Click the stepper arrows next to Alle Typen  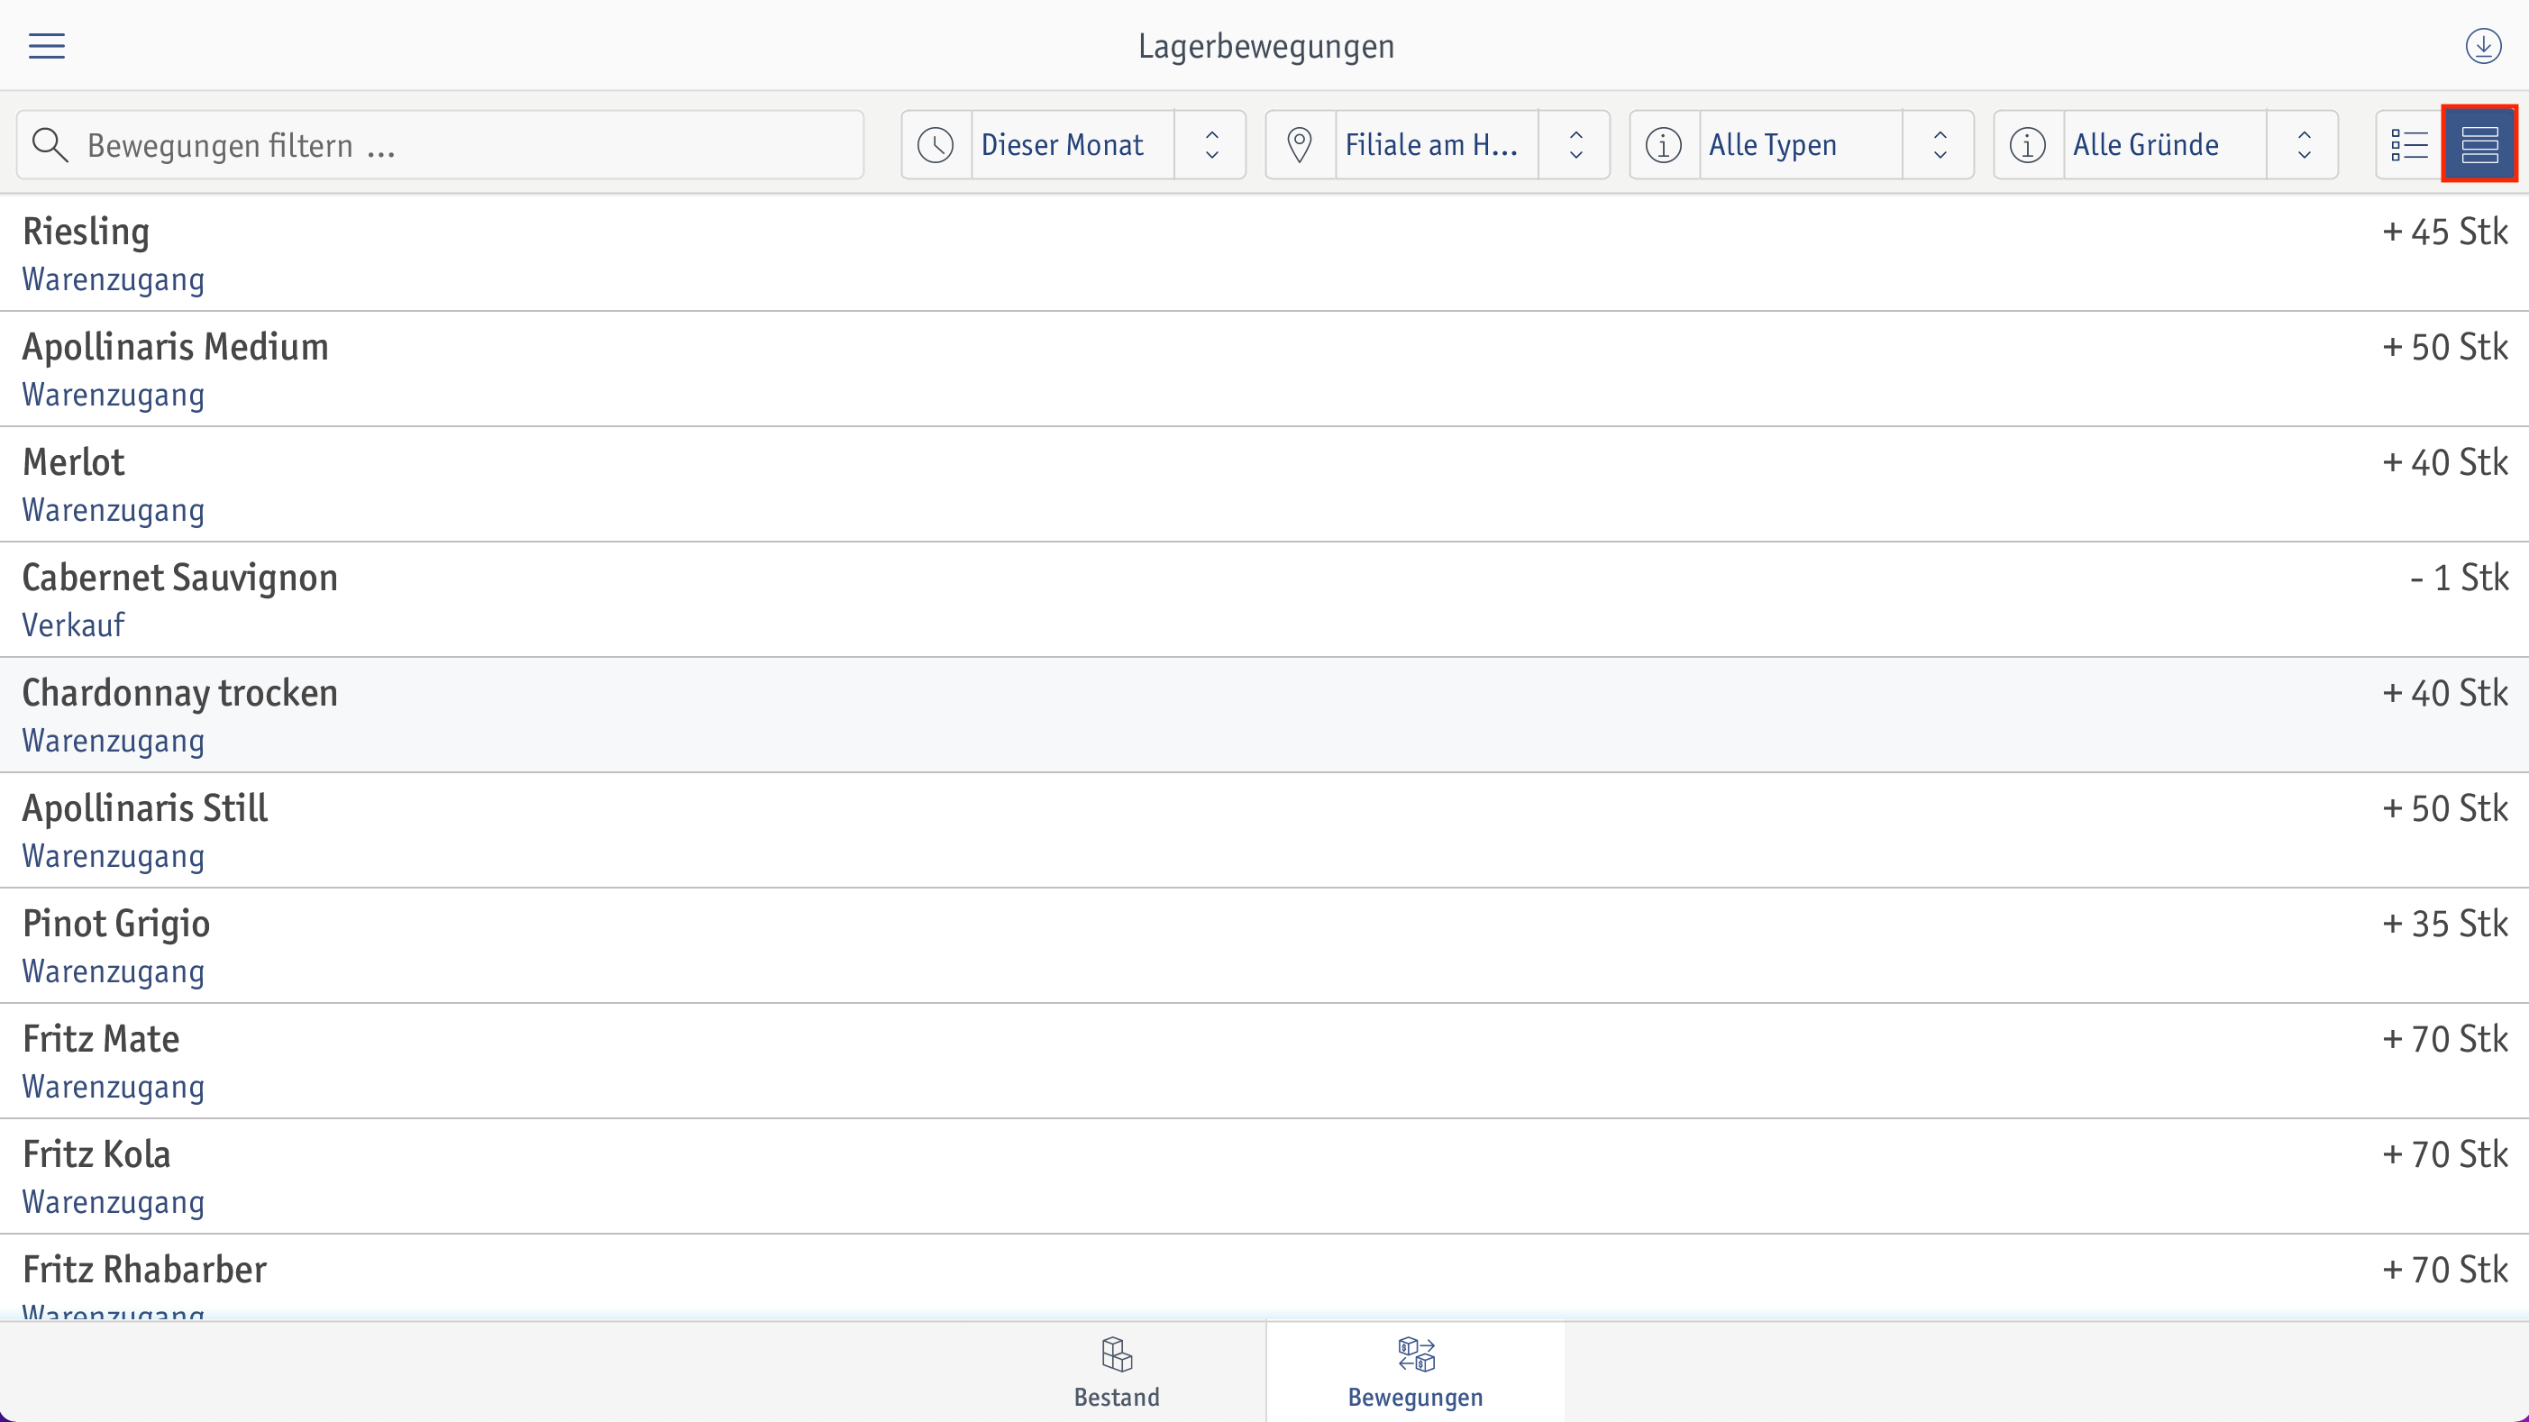(x=1940, y=145)
